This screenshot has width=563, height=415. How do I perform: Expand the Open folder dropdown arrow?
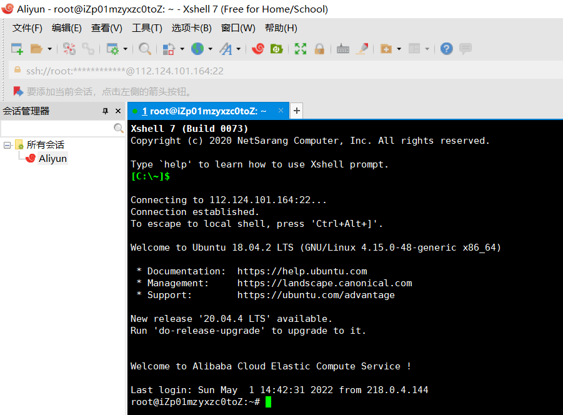pos(50,49)
